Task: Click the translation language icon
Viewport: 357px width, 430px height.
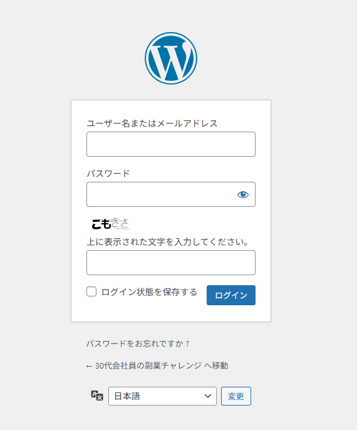Action: 97,396
